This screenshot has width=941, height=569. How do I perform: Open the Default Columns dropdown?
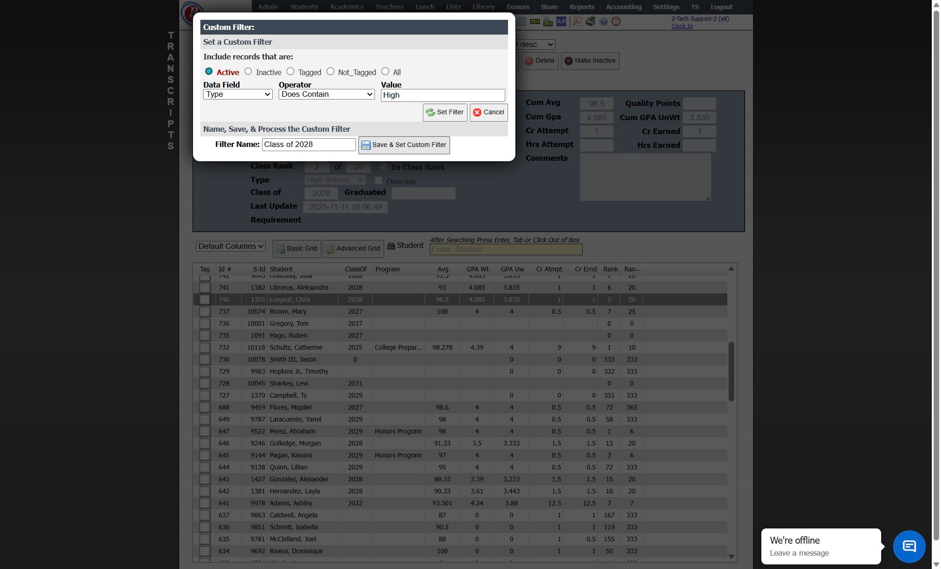[231, 246]
